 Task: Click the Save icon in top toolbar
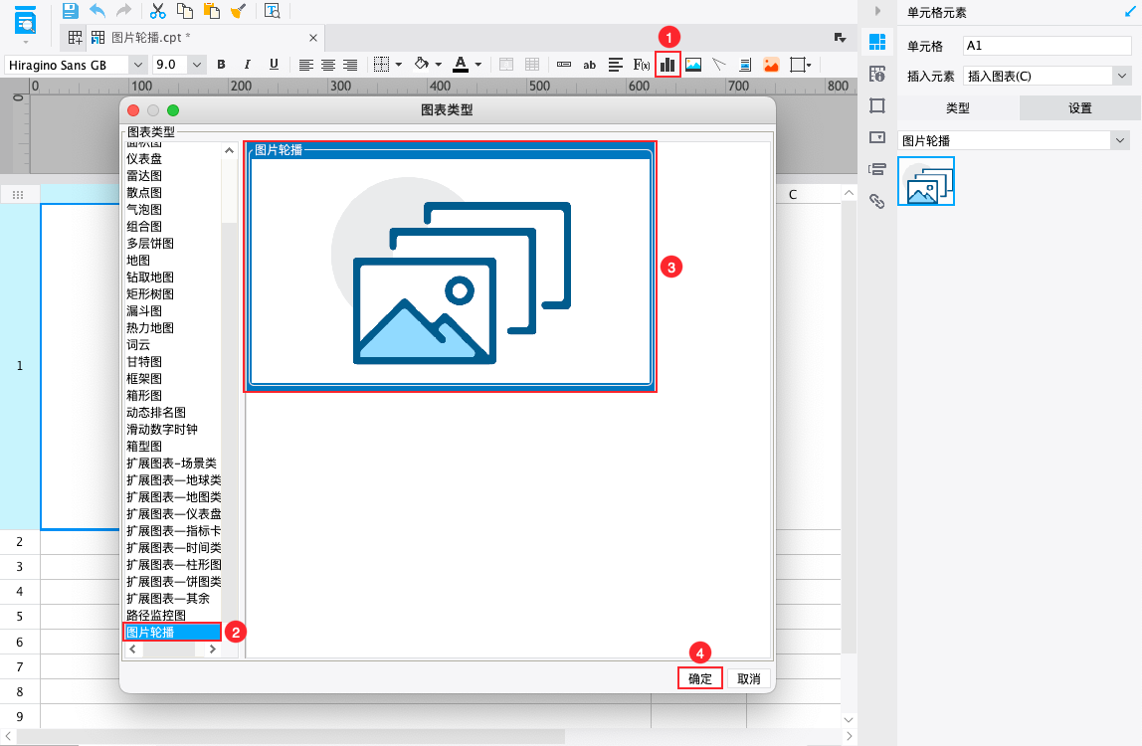(x=70, y=11)
